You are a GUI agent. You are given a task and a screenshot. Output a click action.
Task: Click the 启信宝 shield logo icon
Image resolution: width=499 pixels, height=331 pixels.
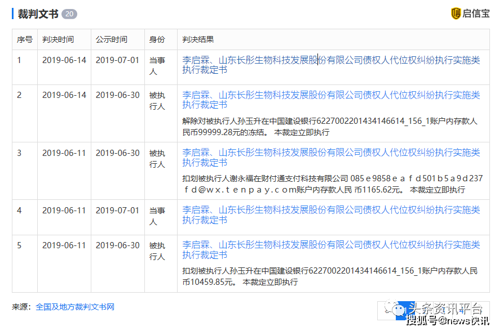pyautogui.click(x=456, y=14)
